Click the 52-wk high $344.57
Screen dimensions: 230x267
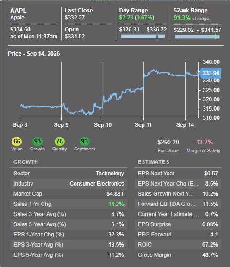pyautogui.click(x=211, y=30)
